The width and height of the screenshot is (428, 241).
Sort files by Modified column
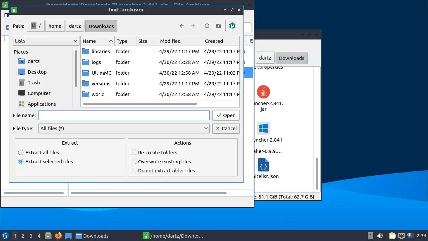(180, 41)
